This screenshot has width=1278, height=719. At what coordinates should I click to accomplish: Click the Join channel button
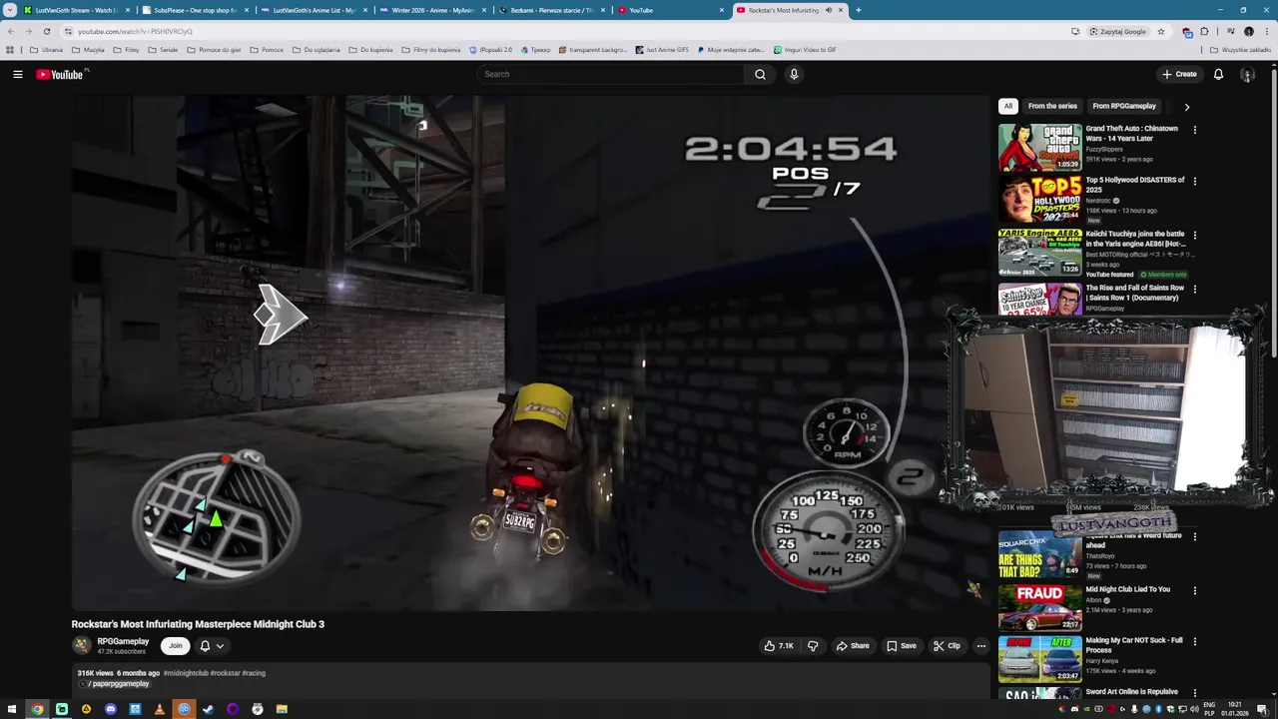[x=175, y=646]
